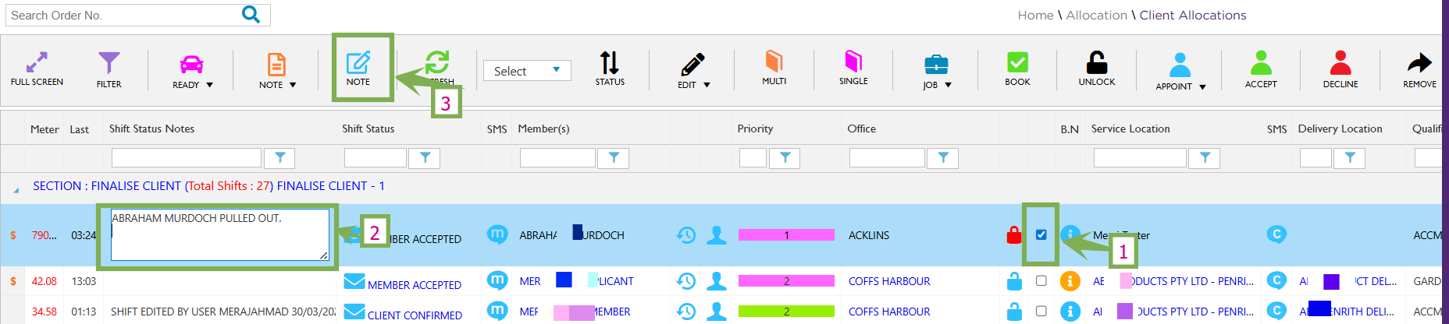Click the pink priority bar labeled 1
This screenshot has height=324, width=1449.
[x=786, y=234]
